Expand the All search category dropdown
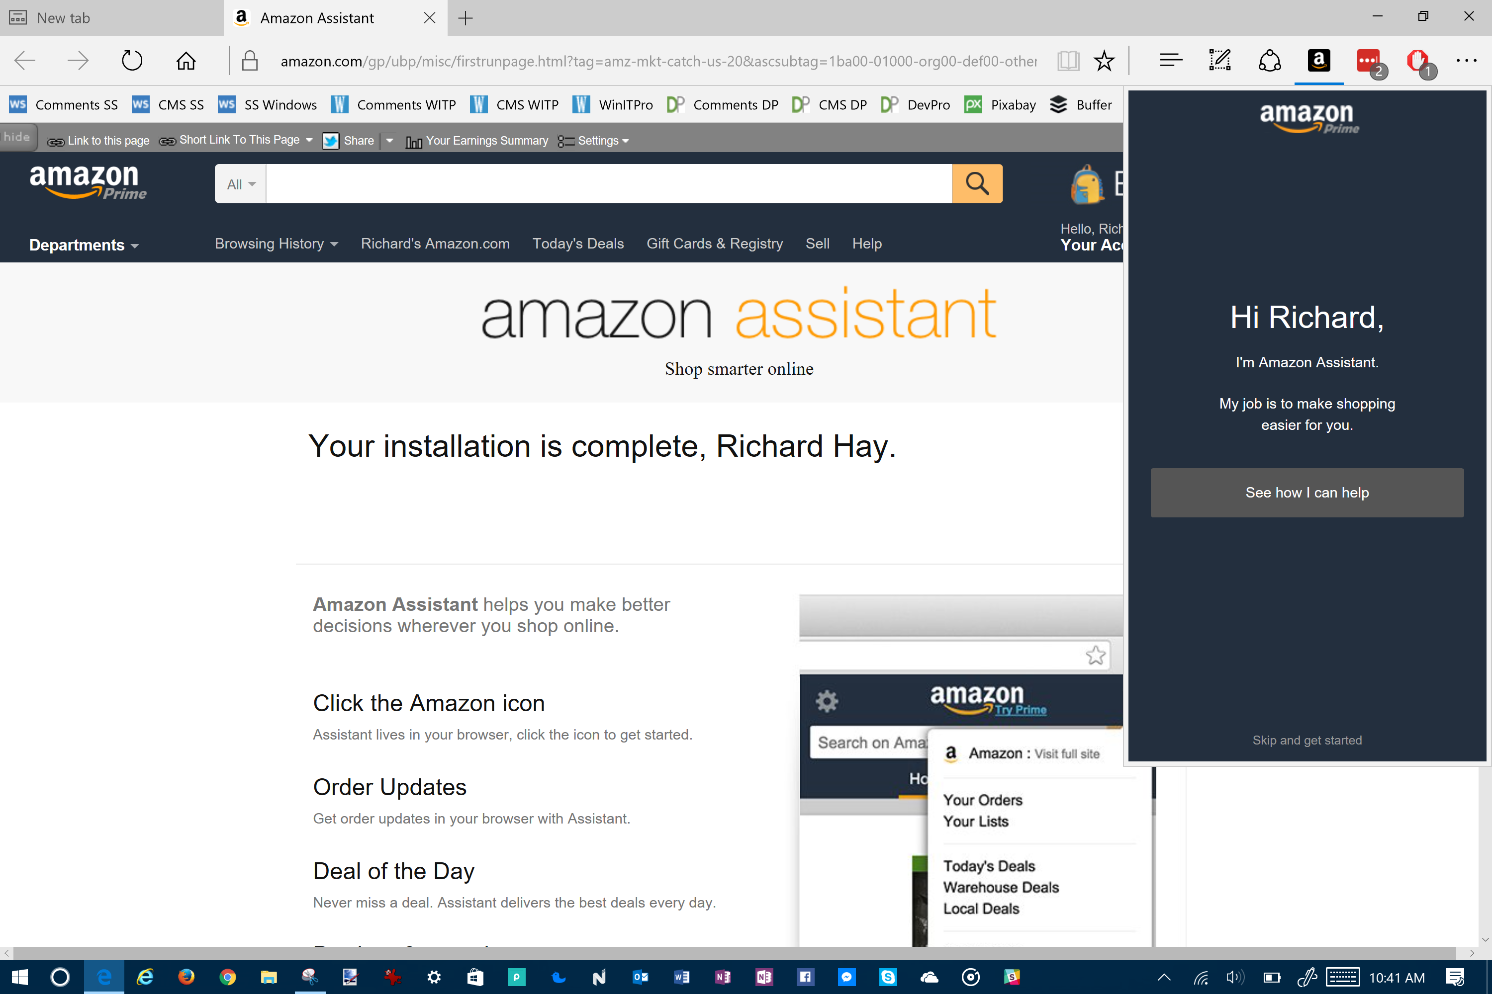Image resolution: width=1492 pixels, height=994 pixels. (240, 184)
